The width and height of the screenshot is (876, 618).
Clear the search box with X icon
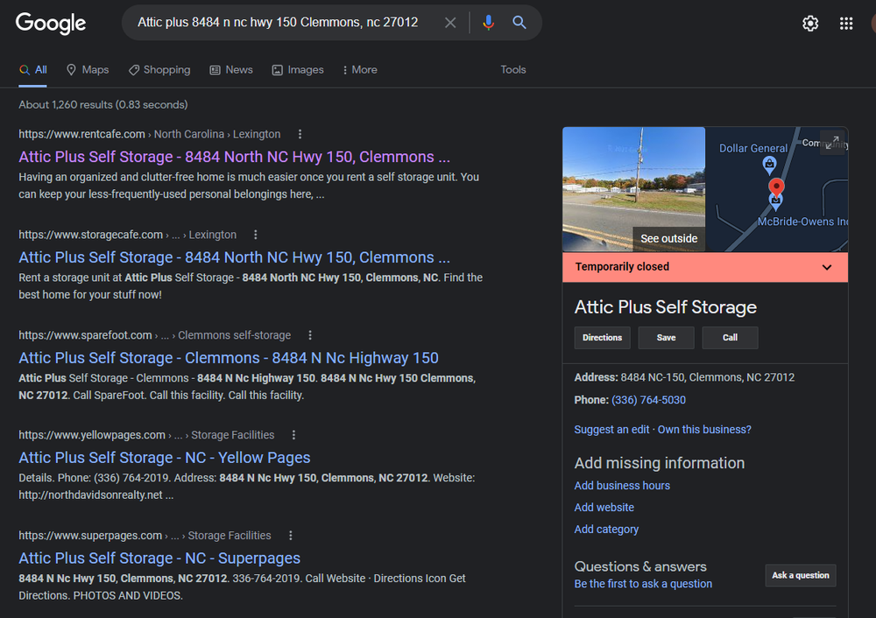coord(450,23)
